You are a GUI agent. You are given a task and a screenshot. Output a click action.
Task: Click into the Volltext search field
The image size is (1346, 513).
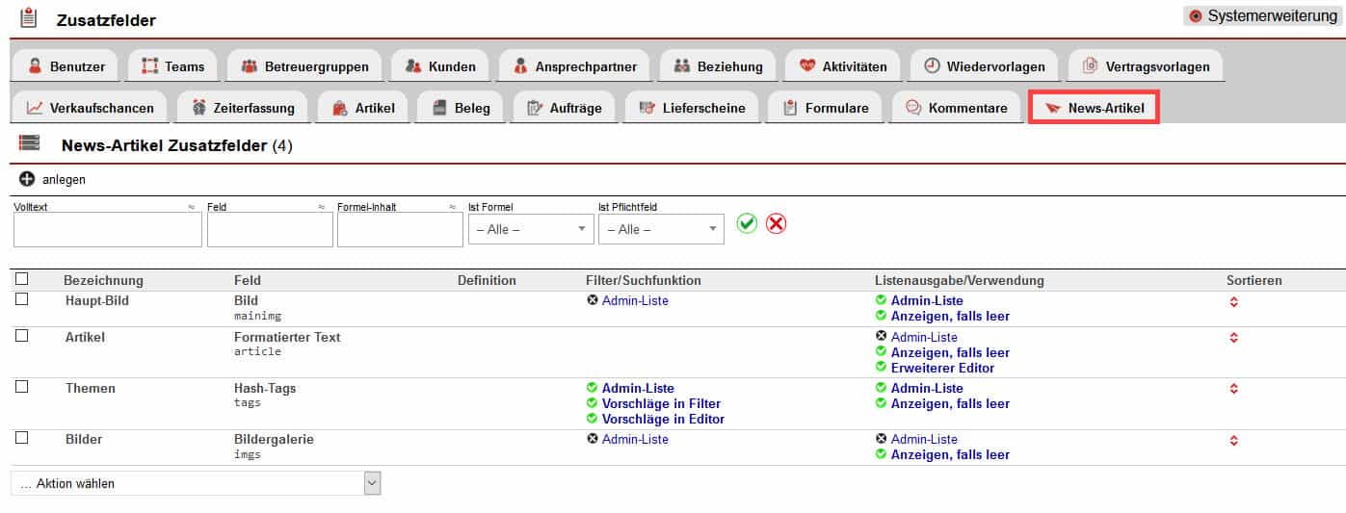(x=108, y=230)
